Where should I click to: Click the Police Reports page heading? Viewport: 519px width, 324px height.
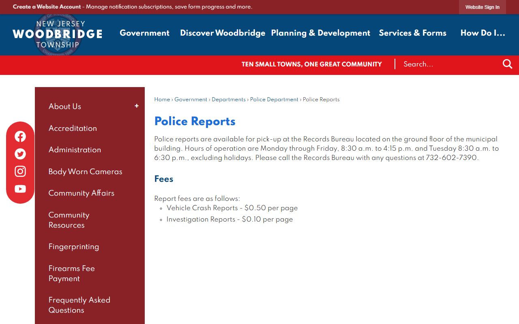coord(195,122)
